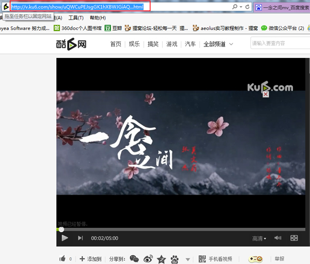310x264 pixels.
Task: Click the 360doc bookmark green icon
Action: tap(56, 28)
